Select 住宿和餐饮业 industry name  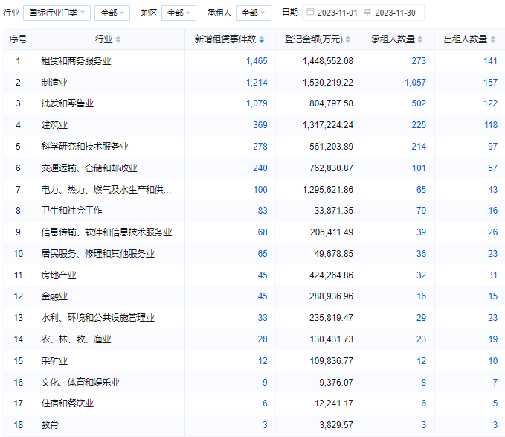click(x=68, y=403)
